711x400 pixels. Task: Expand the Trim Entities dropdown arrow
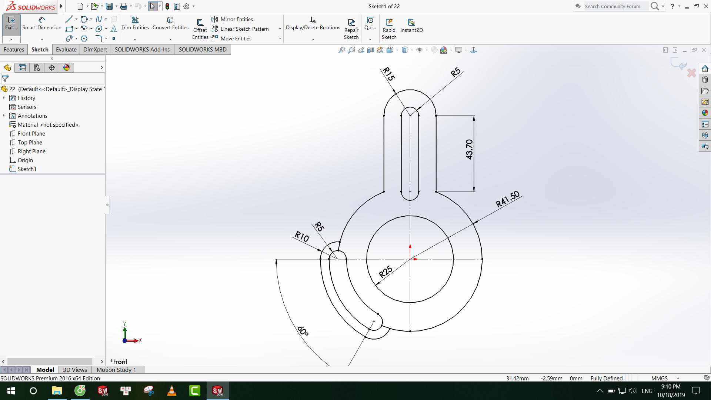pos(135,39)
